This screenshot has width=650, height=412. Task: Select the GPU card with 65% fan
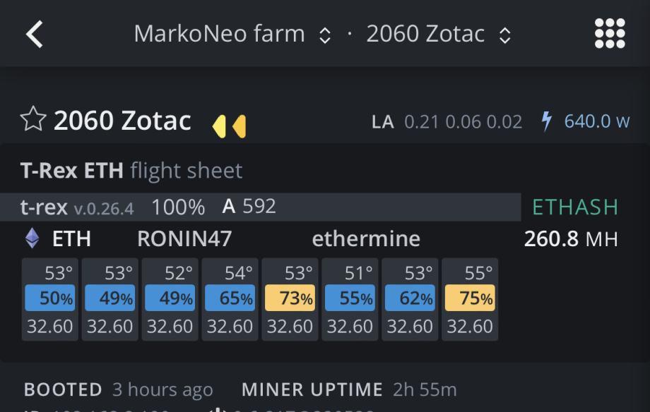click(x=230, y=299)
